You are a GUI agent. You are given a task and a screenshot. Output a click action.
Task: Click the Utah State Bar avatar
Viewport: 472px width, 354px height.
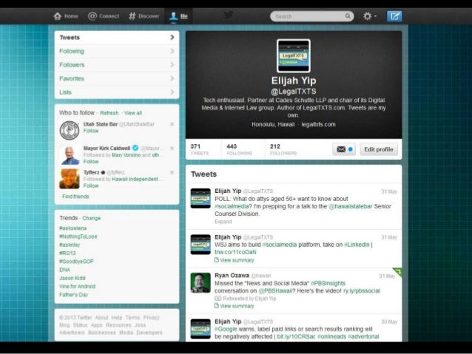click(x=70, y=130)
